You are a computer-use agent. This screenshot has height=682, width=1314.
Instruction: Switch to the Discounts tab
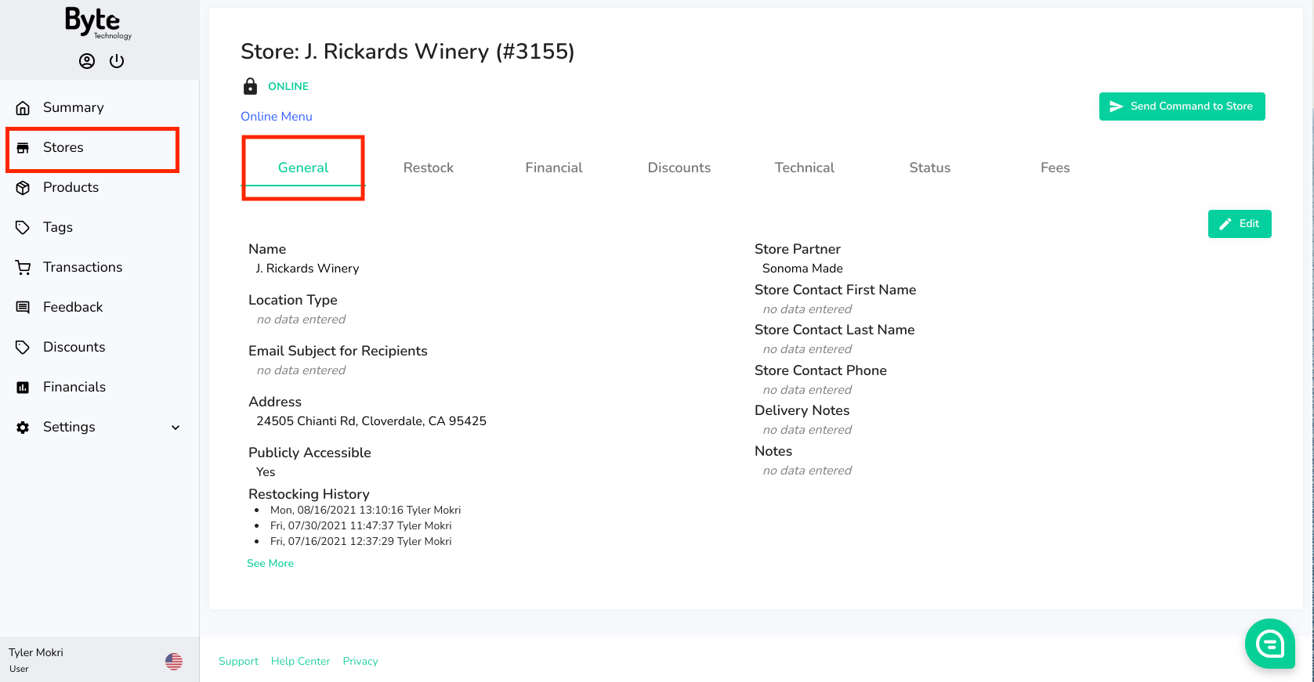679,168
